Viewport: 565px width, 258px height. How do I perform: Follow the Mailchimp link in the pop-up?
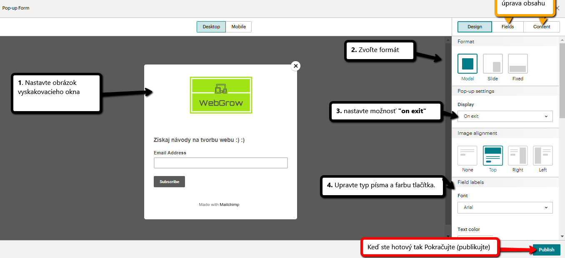[230, 205]
